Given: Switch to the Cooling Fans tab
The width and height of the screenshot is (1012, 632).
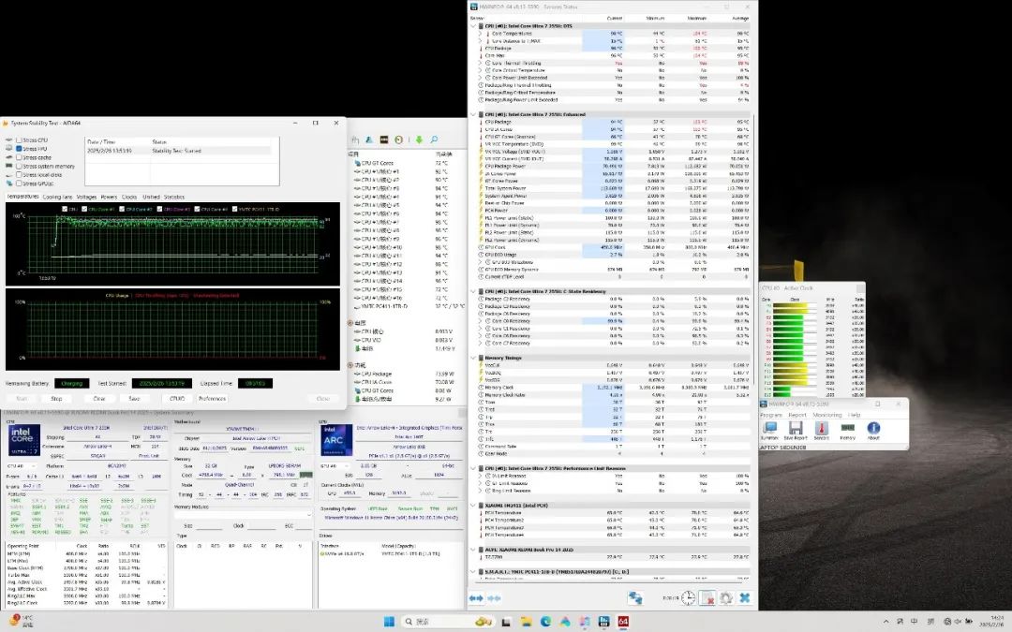Looking at the screenshot, I should 57,198.
